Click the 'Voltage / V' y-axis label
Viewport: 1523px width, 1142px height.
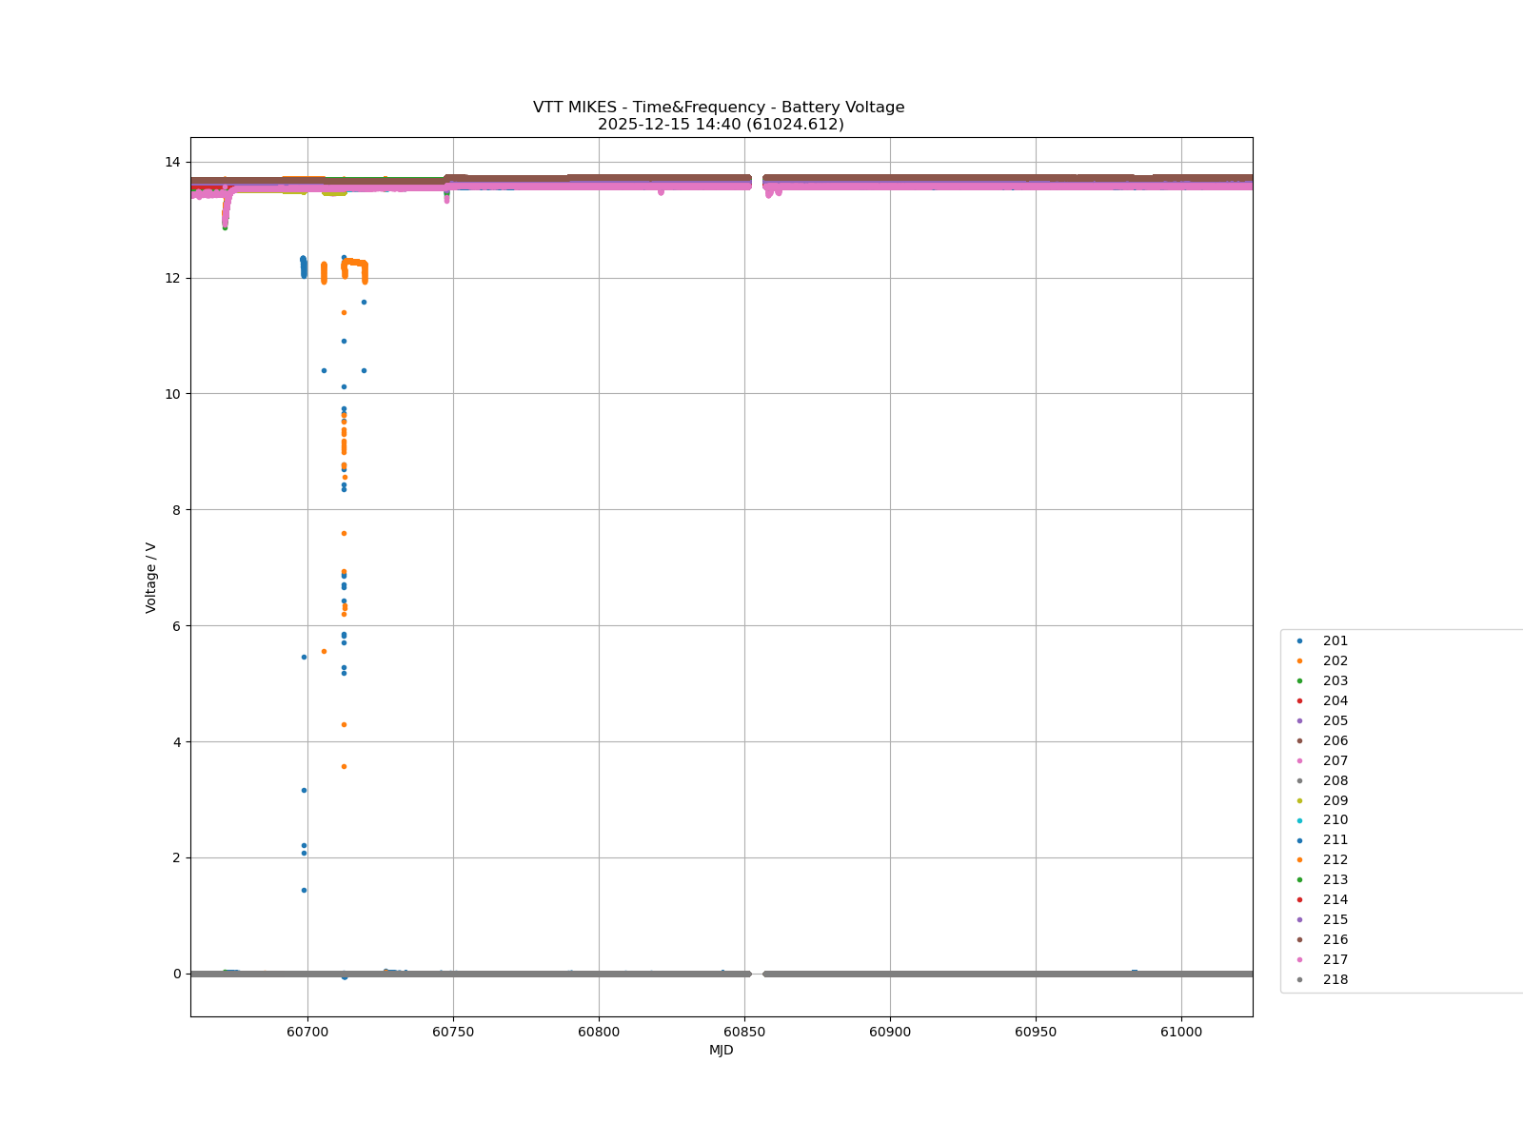click(x=151, y=578)
